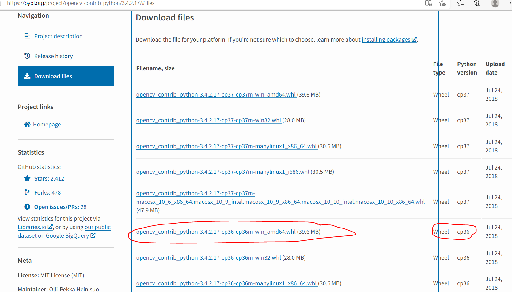Click the Release history clock icon

tap(27, 56)
